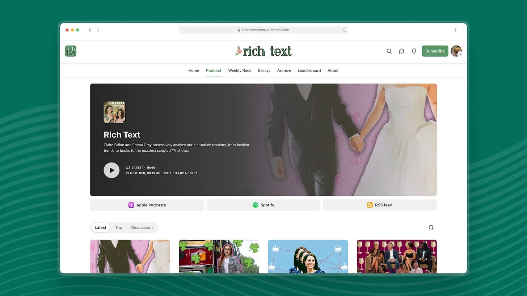Screen dimensions: 527x296
Task: Open the About tab
Action: [x=333, y=70]
